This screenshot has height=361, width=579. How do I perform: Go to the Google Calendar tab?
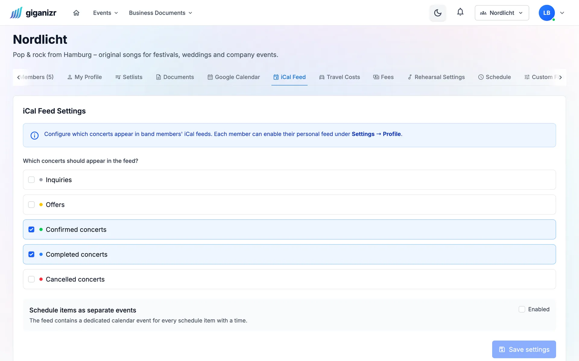[x=234, y=77]
